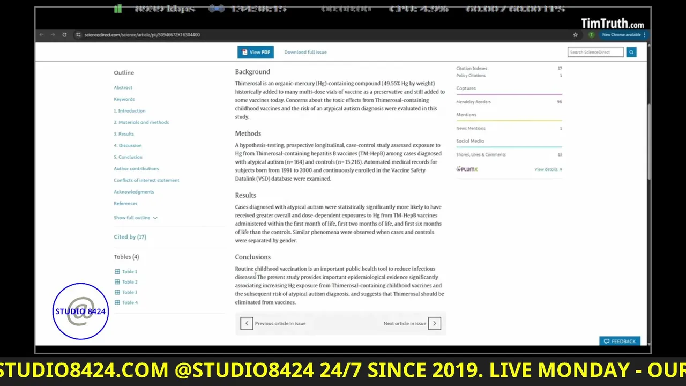Go to 3. Results section
Image resolution: width=686 pixels, height=386 pixels.
124,134
